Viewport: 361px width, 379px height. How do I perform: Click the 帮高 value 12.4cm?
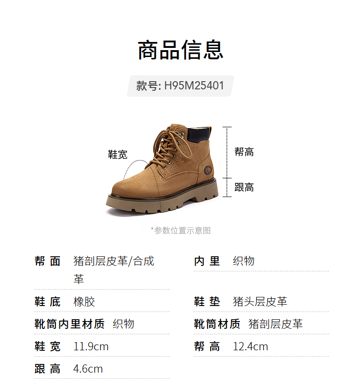250,346
